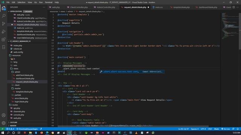Open the Terminal menu
This screenshot has height=135, width=241.
pyautogui.click(x=49, y=2)
